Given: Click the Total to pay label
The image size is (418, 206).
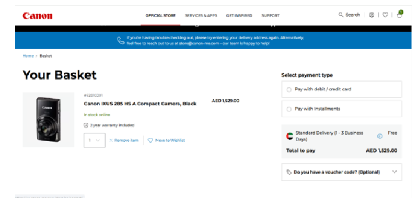Looking at the screenshot, I should (301, 151).
